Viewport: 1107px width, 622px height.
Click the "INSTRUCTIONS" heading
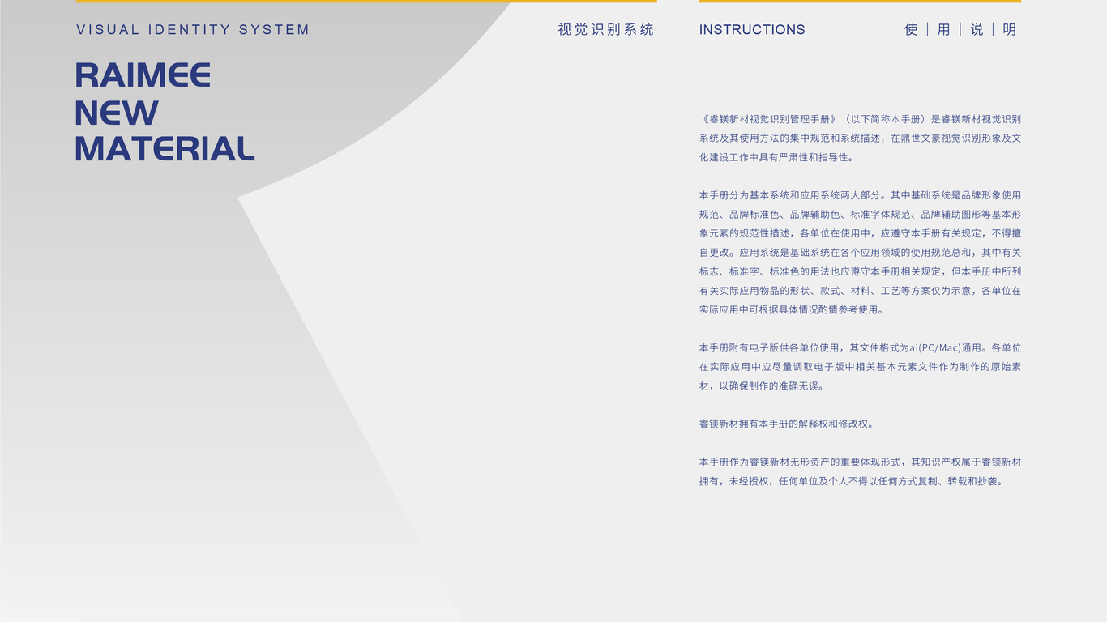(x=752, y=29)
